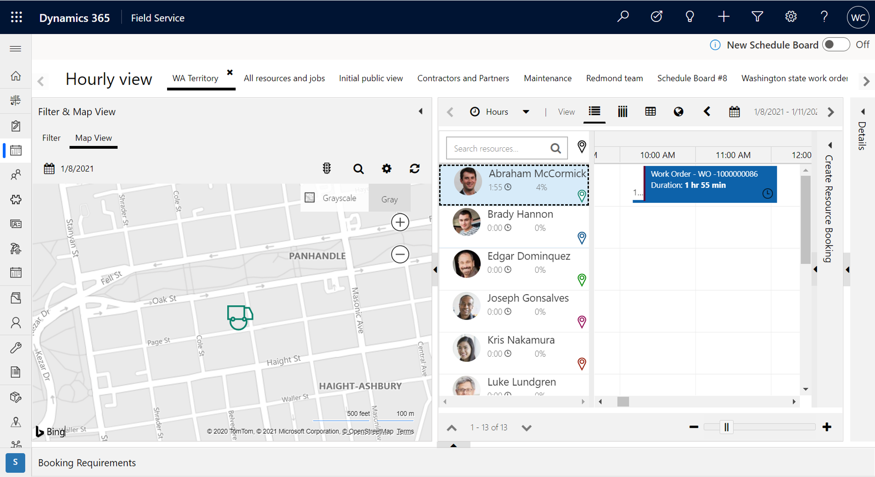Switch to the Filter tab
The height and width of the screenshot is (477, 875).
[51, 138]
